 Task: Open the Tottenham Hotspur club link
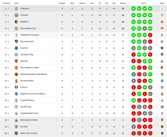(30, 35)
